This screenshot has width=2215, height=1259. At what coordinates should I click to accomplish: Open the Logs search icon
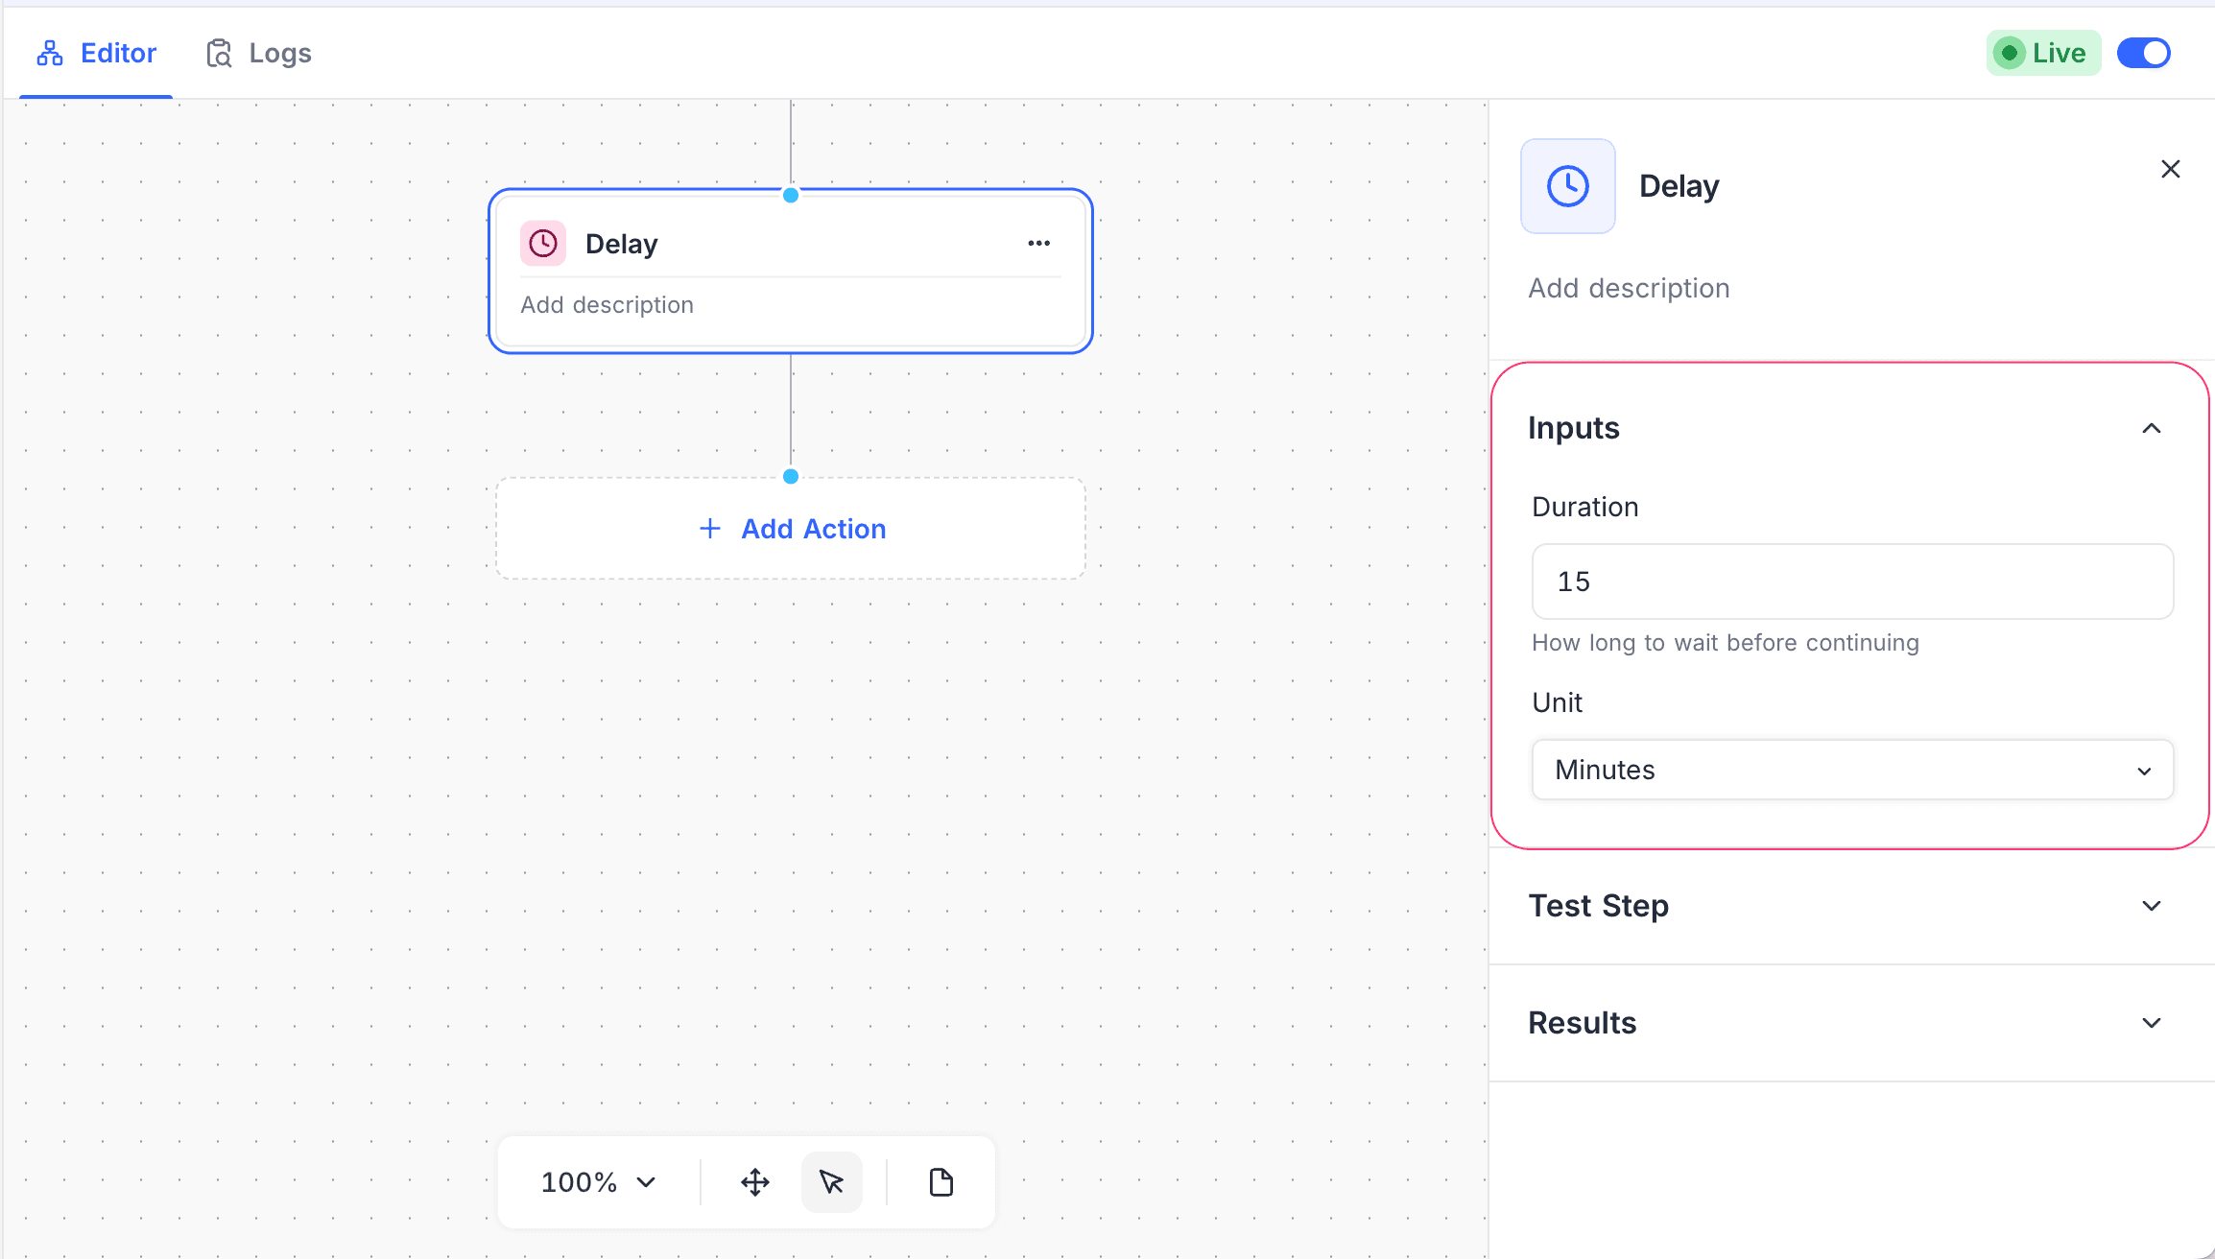[219, 53]
